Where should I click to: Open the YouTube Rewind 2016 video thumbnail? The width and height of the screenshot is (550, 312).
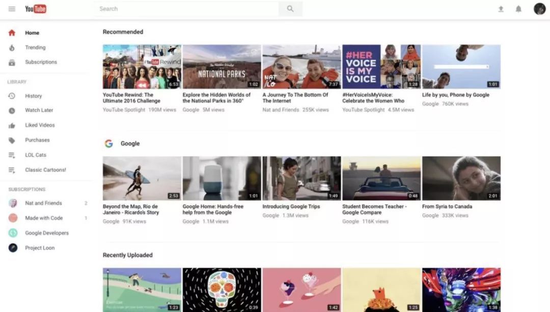pyautogui.click(x=142, y=67)
